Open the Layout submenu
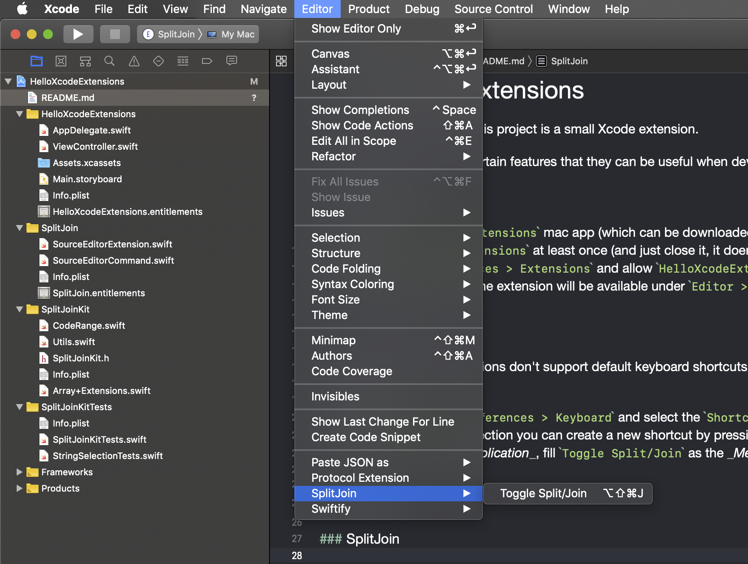 point(388,85)
